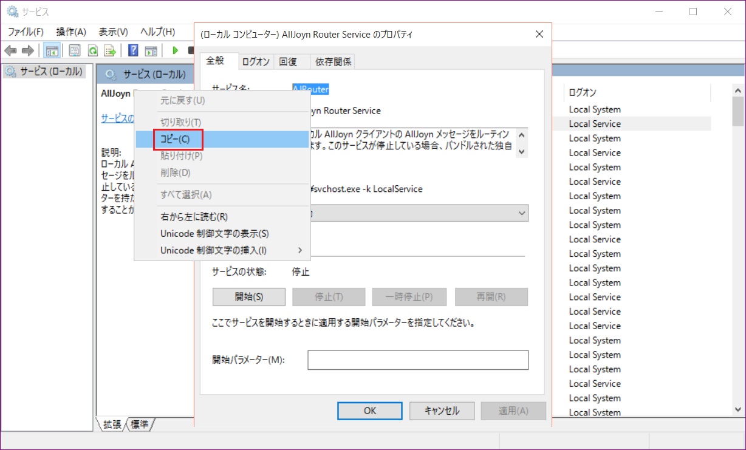Choose コピー(C) from the context menu

(x=222, y=139)
